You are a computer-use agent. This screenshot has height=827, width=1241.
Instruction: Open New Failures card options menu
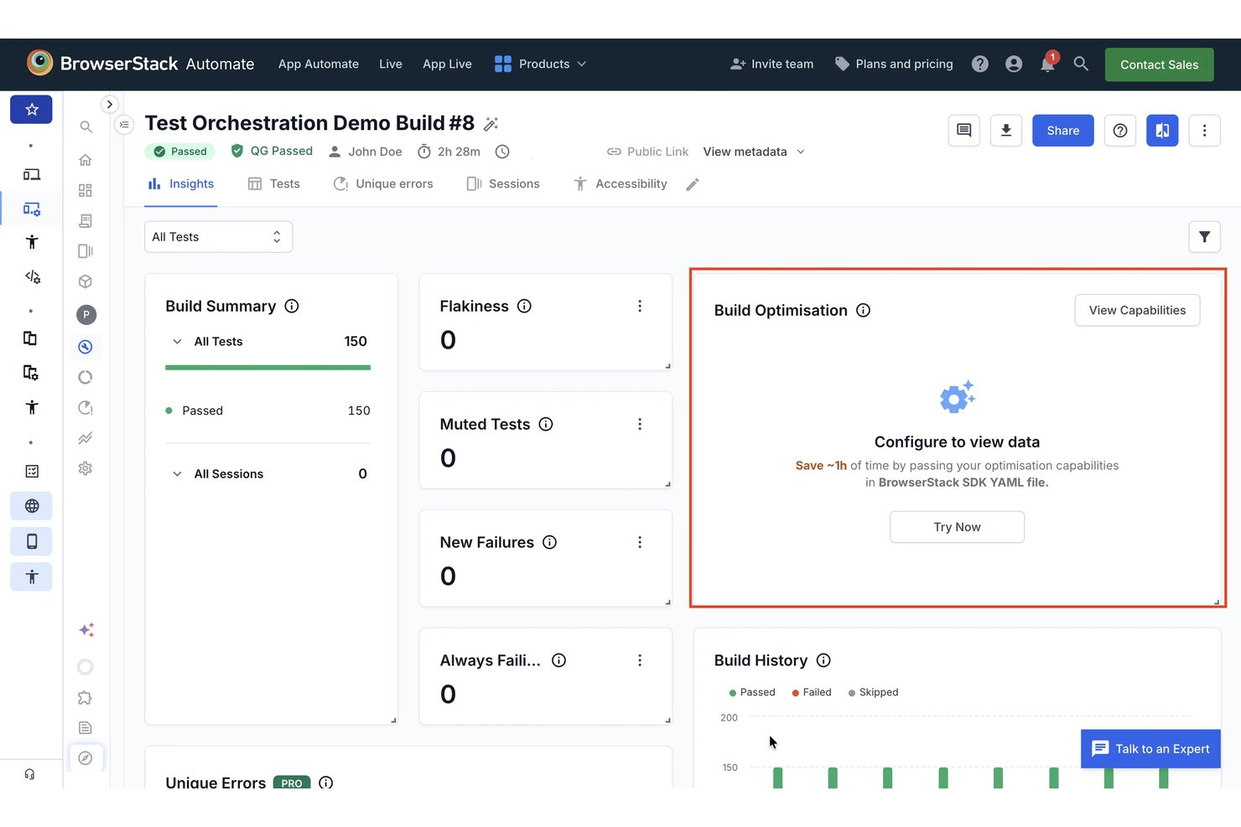click(640, 542)
